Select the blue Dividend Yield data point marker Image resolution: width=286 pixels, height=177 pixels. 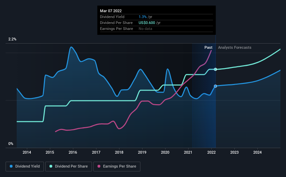215,86
